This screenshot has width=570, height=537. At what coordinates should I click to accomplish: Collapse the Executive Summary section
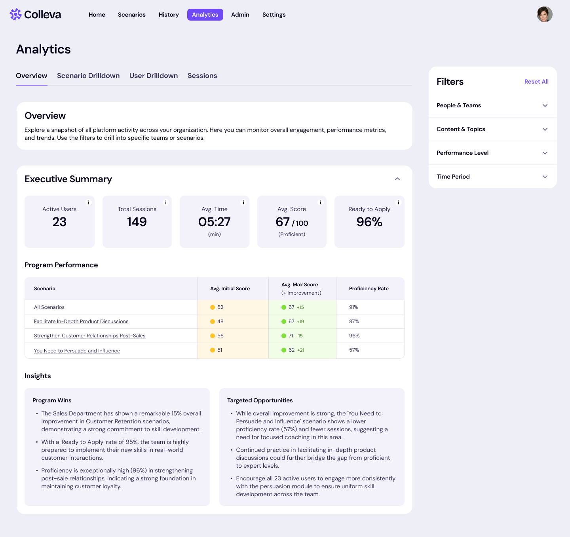tap(397, 179)
